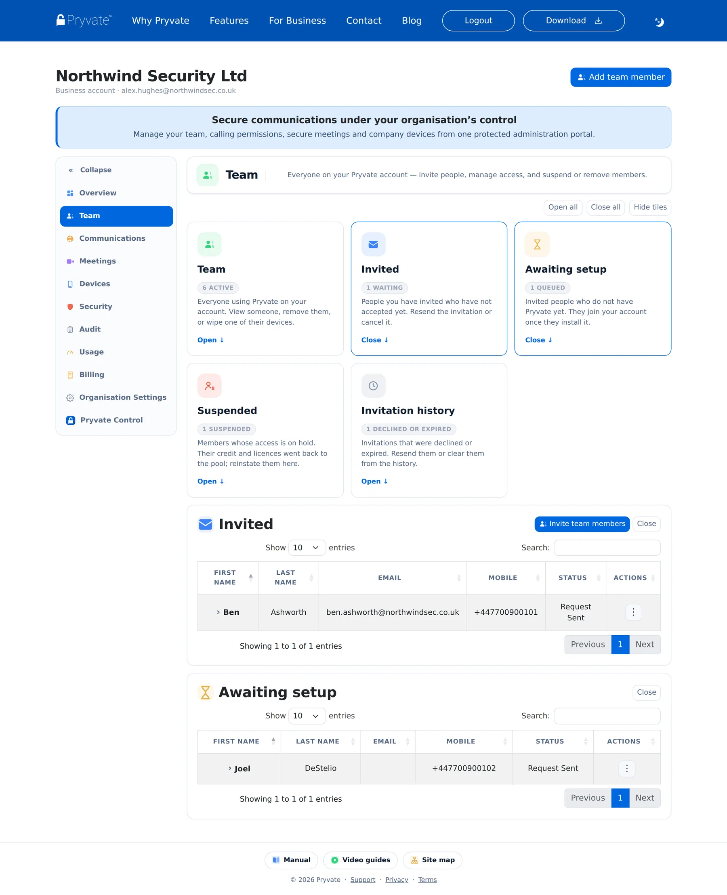This screenshot has width=727, height=895.
Task: Open Awaiting setup entries-per-page dropdown
Action: tap(307, 716)
